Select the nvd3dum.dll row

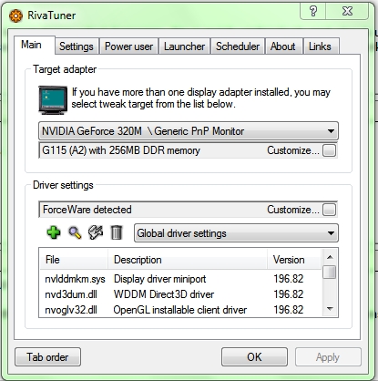[181, 294]
